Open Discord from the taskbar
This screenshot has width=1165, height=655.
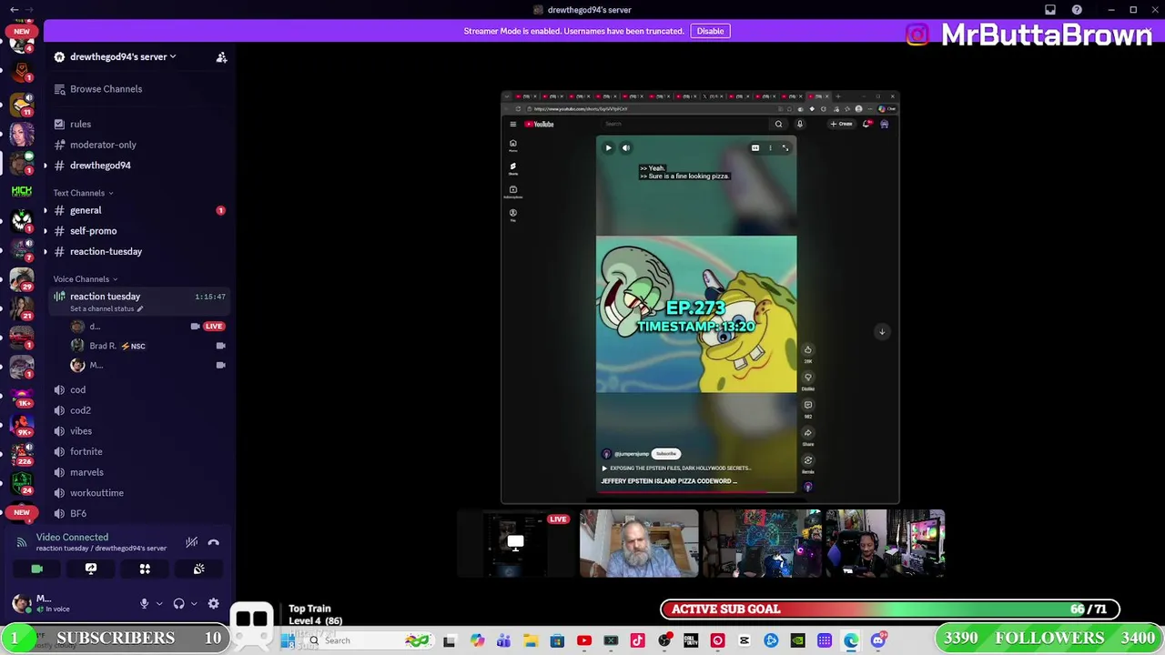point(877,640)
